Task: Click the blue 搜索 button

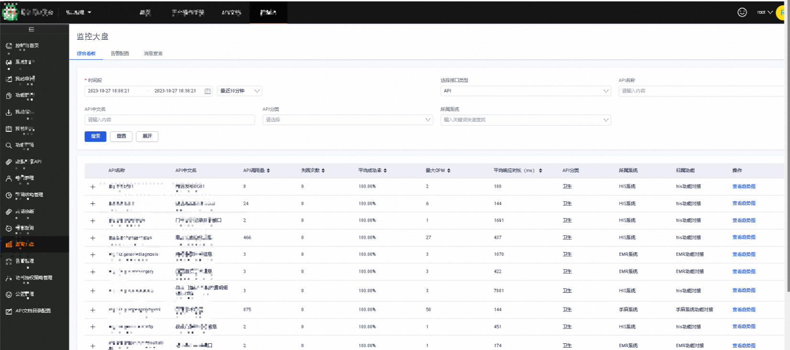Action: click(96, 137)
